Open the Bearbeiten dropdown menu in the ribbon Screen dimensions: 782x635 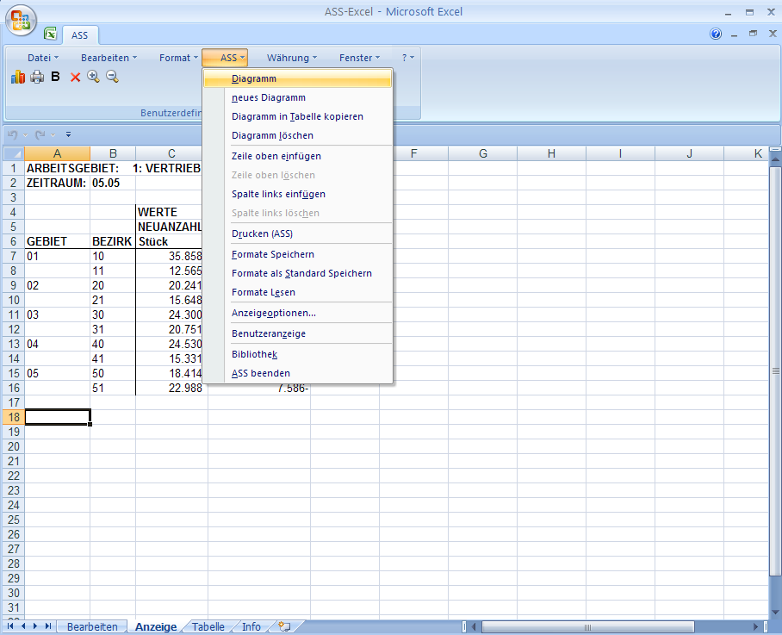109,58
